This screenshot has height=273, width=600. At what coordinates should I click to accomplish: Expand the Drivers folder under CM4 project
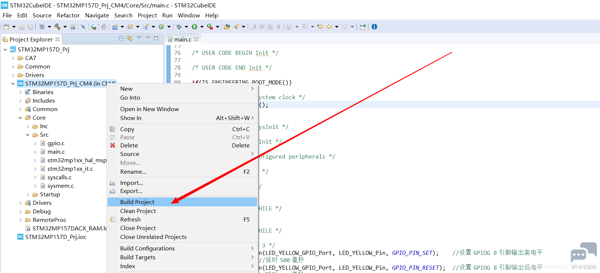[20, 203]
